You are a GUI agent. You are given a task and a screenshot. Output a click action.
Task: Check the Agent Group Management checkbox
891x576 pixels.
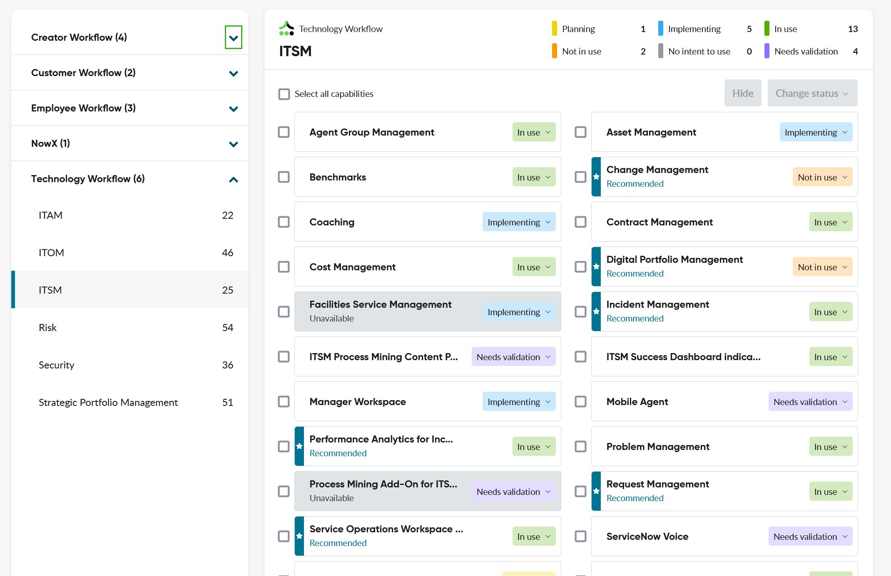284,132
